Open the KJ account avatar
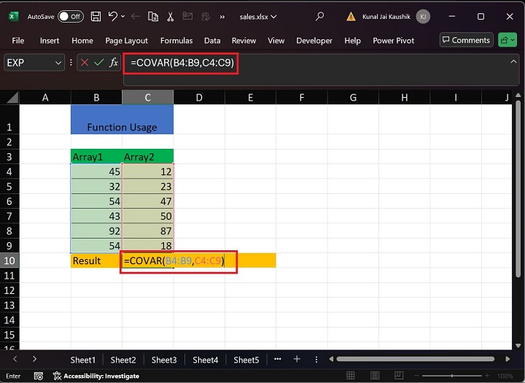 pos(423,17)
